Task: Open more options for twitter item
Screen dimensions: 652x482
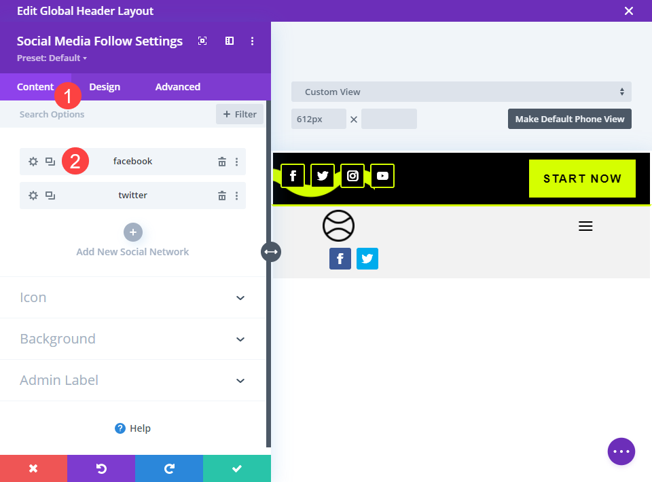Action: click(236, 196)
